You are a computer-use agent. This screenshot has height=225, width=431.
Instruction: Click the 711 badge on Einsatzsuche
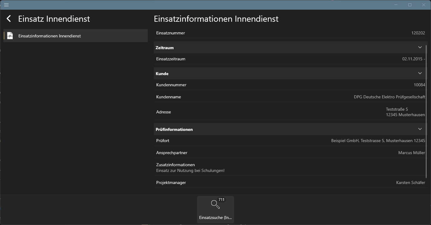click(222, 200)
